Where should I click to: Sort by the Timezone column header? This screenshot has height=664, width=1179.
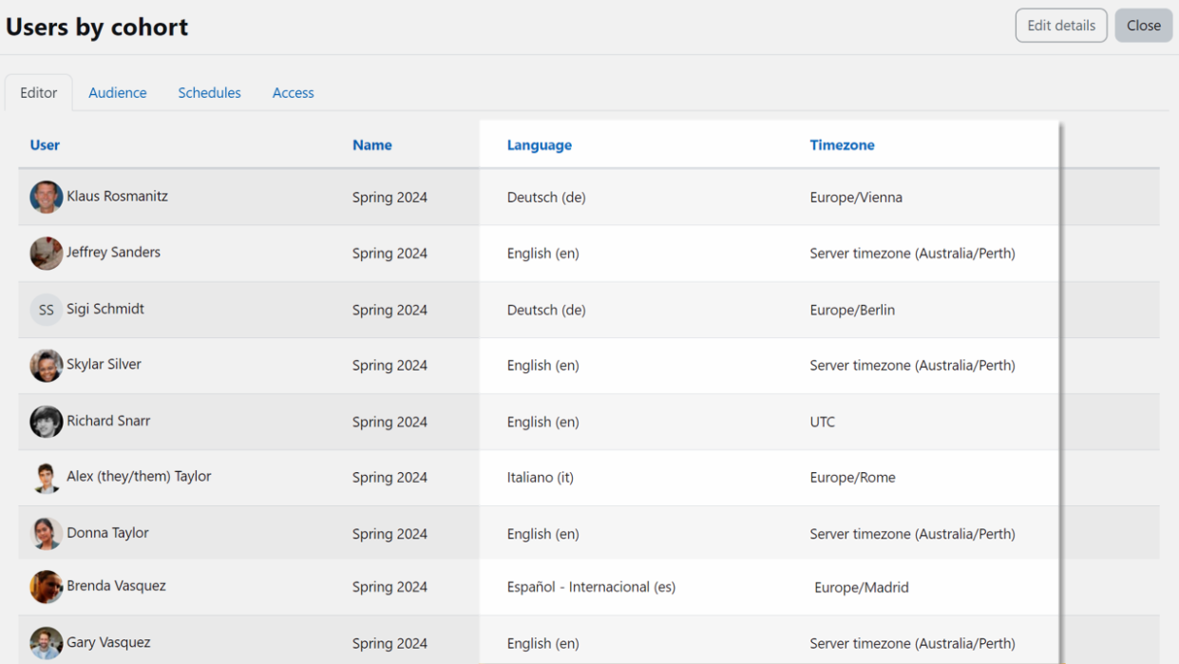point(842,145)
